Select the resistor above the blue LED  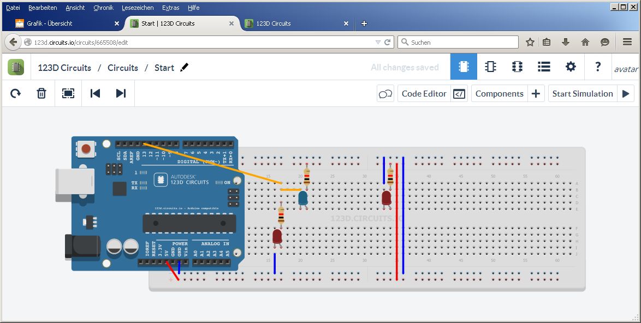307,176
